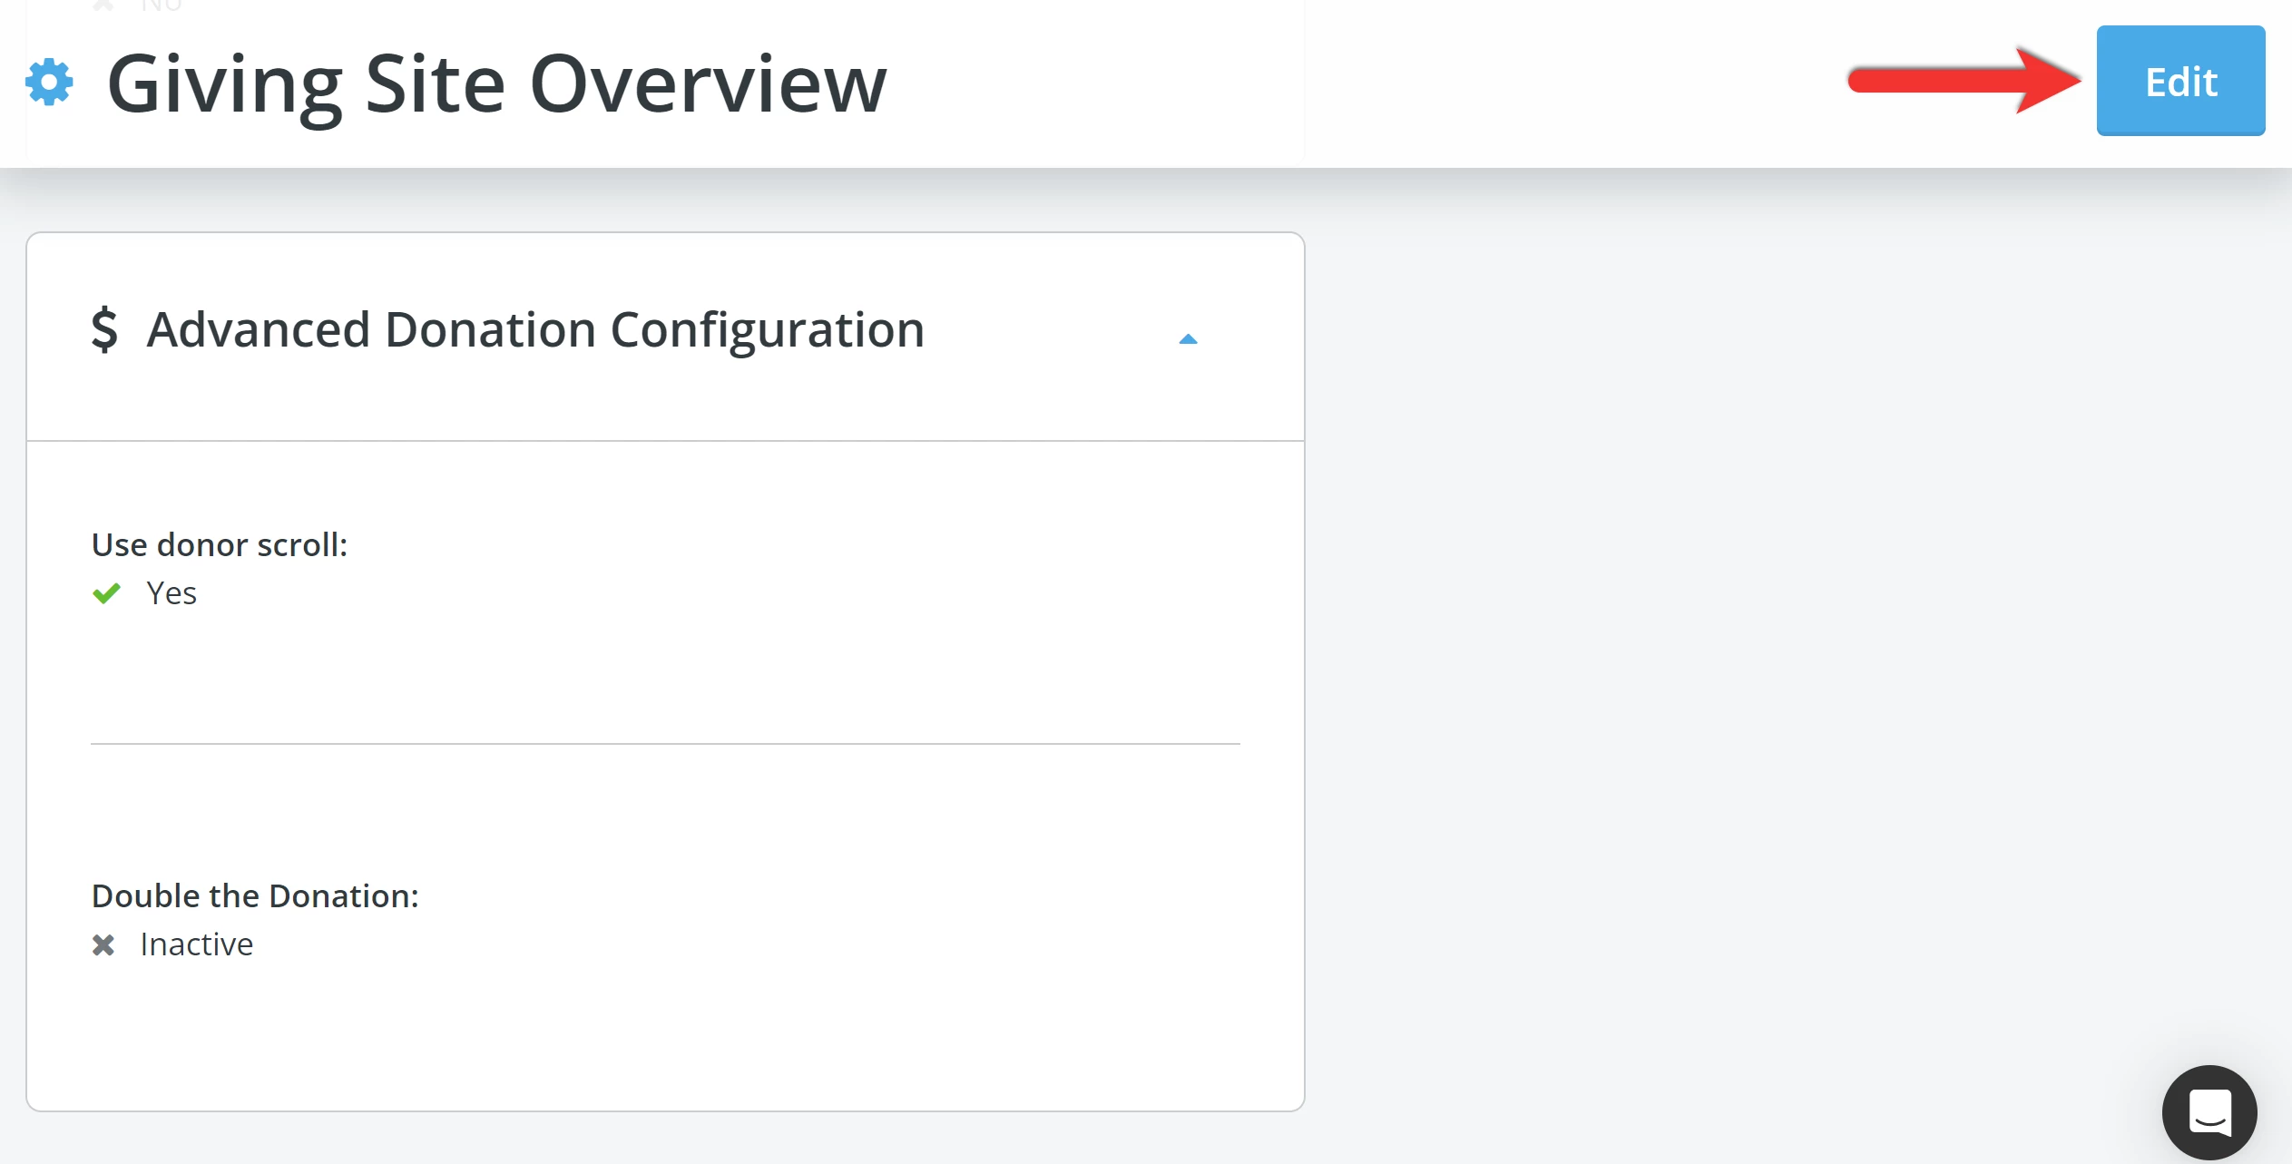Click the Inactive status text
The height and width of the screenshot is (1164, 2292).
(195, 944)
